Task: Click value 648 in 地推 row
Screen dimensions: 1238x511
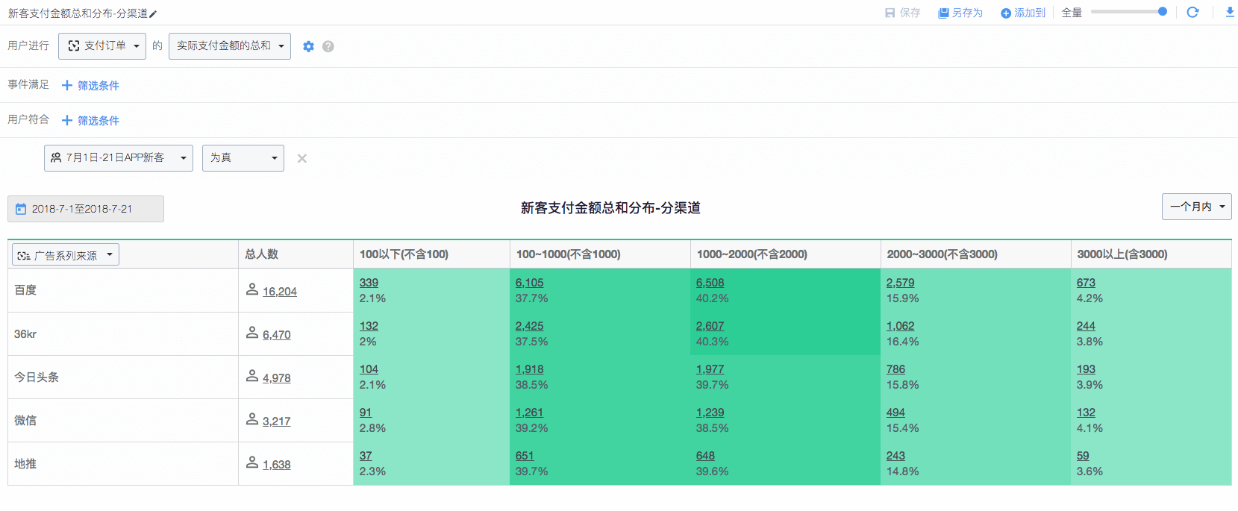Action: point(706,456)
